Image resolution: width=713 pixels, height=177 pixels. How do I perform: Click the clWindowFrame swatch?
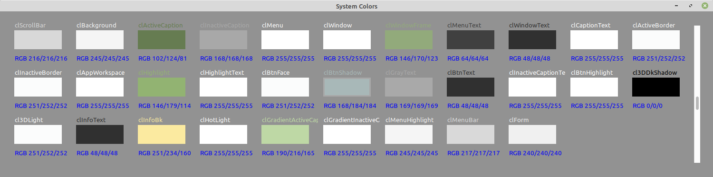pyautogui.click(x=409, y=40)
